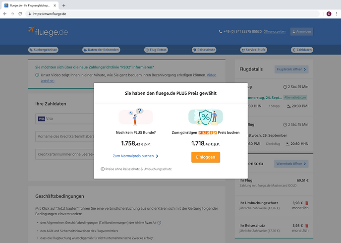Click the fluege.de logo

click(48, 32)
